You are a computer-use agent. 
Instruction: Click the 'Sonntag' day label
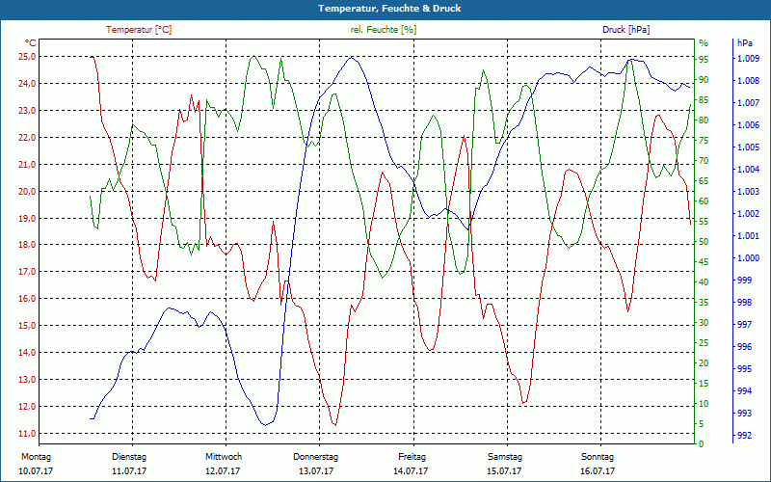click(x=598, y=457)
